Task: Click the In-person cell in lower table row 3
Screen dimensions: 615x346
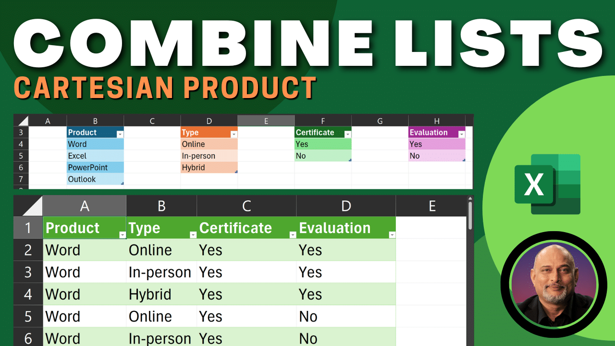Action: [x=161, y=272]
